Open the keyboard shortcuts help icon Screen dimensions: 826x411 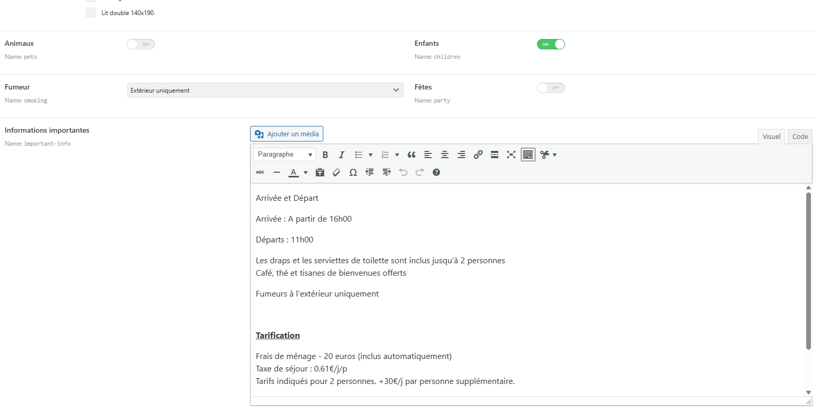tap(436, 172)
